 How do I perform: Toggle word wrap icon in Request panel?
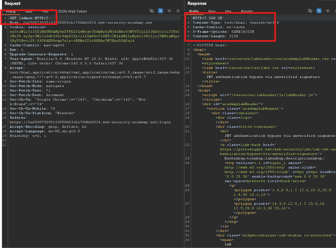[160, 11]
